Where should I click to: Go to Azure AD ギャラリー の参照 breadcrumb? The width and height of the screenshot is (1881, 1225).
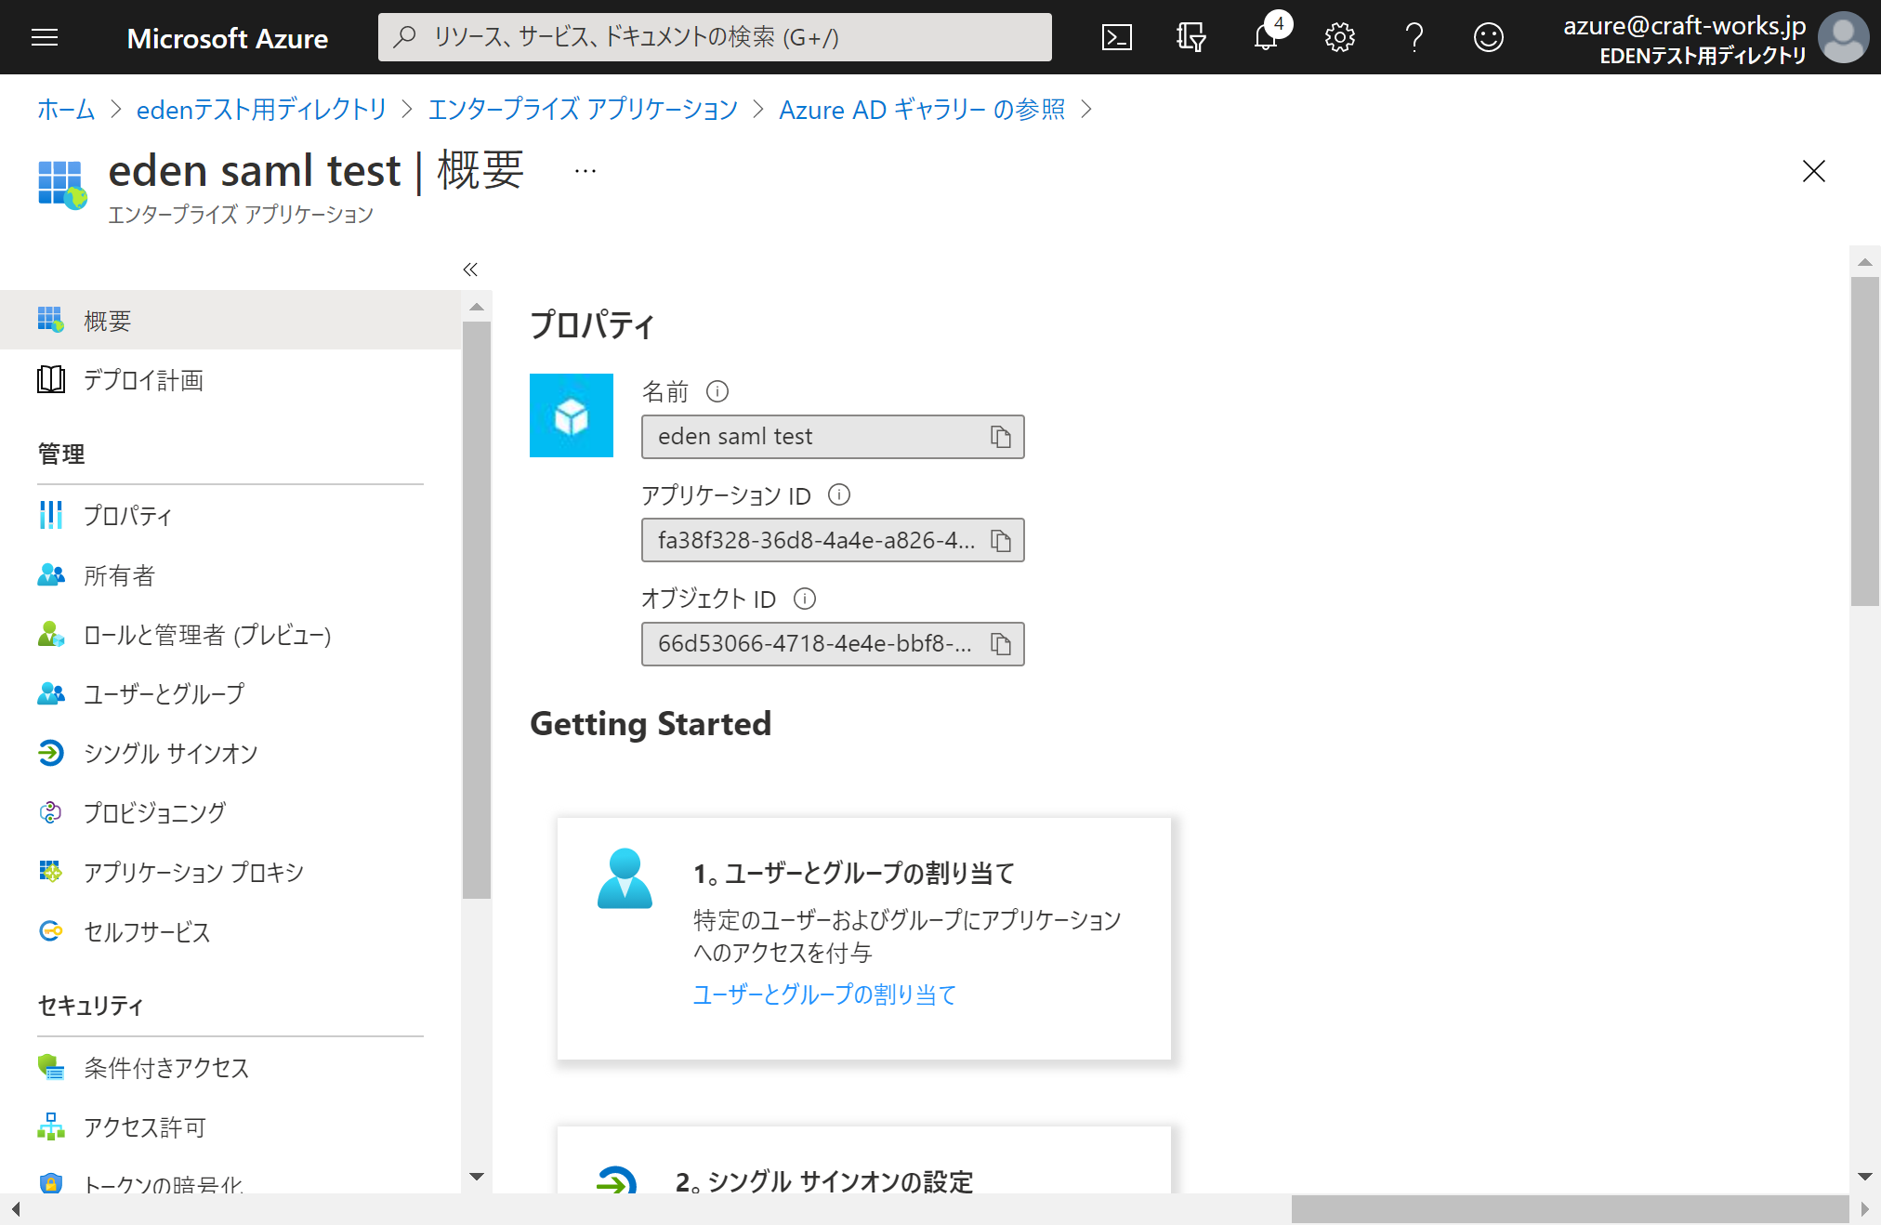(922, 110)
